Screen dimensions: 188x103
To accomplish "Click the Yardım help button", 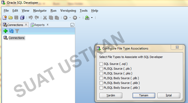I will click(111, 95).
